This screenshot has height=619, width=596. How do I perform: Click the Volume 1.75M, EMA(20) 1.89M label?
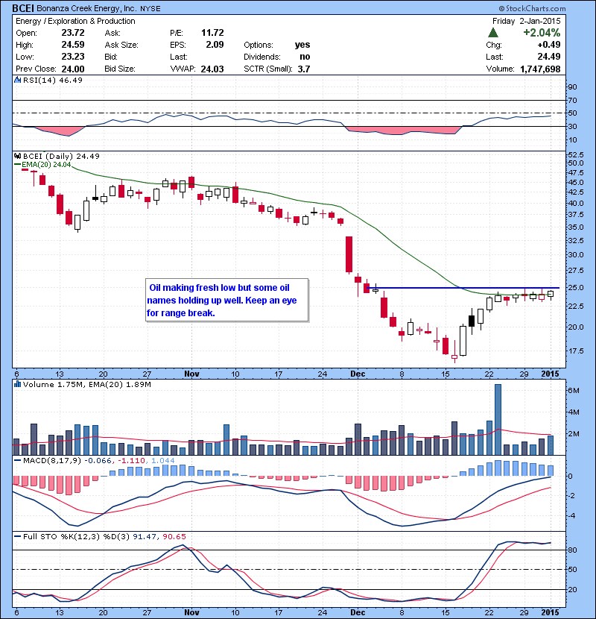[86, 384]
